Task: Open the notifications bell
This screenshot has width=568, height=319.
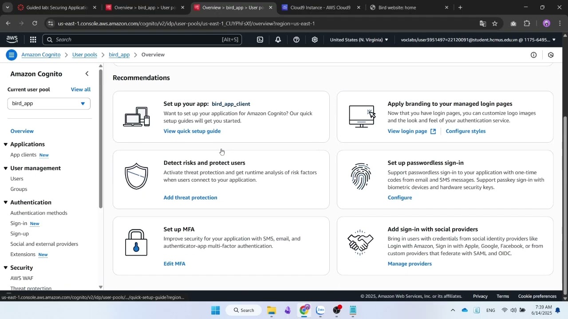Action: 278,39
